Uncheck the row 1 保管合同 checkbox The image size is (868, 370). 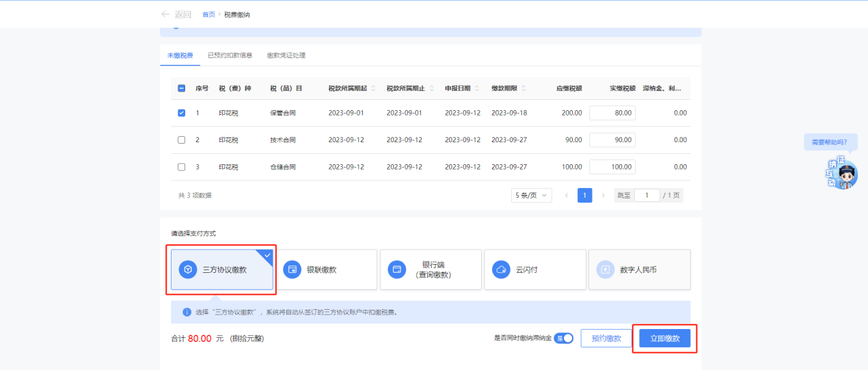point(181,113)
